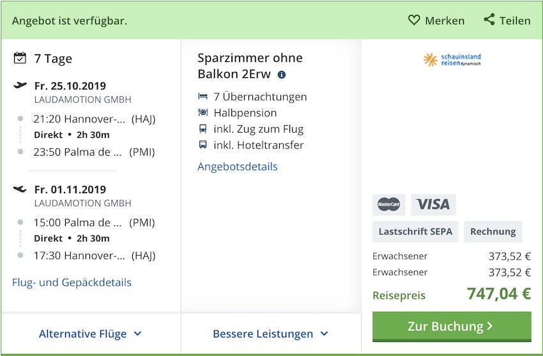Image resolution: width=543 pixels, height=356 pixels.
Task: Click the info icon beside Balkon 2Erw
Action: [282, 75]
